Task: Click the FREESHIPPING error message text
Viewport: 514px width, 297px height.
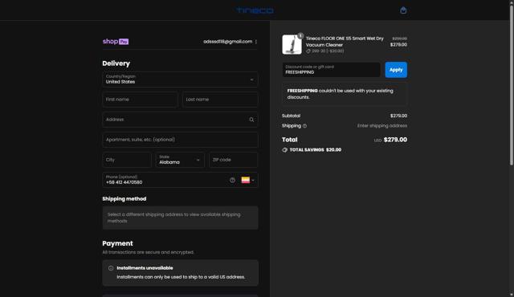Action: 341,94
